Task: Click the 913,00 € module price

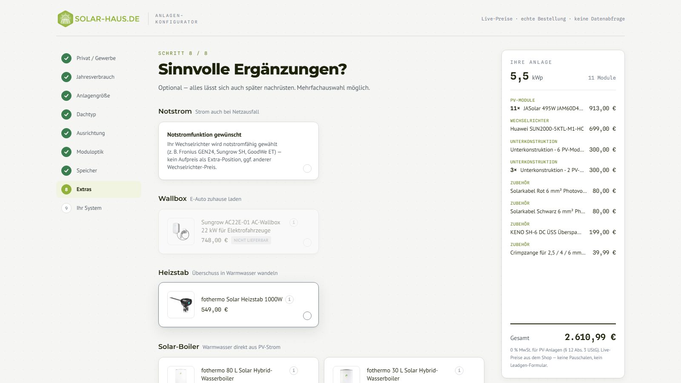Action: [602, 109]
